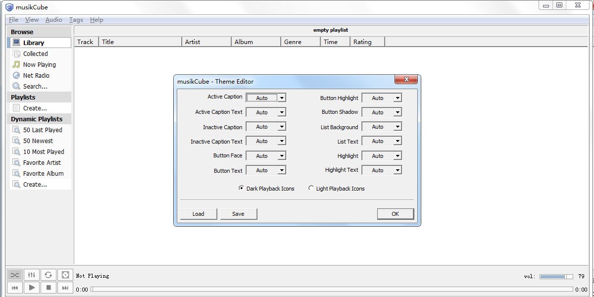Screen dimensions: 594x297
Task: Open the Active Caption color dropdown
Action: (x=266, y=98)
